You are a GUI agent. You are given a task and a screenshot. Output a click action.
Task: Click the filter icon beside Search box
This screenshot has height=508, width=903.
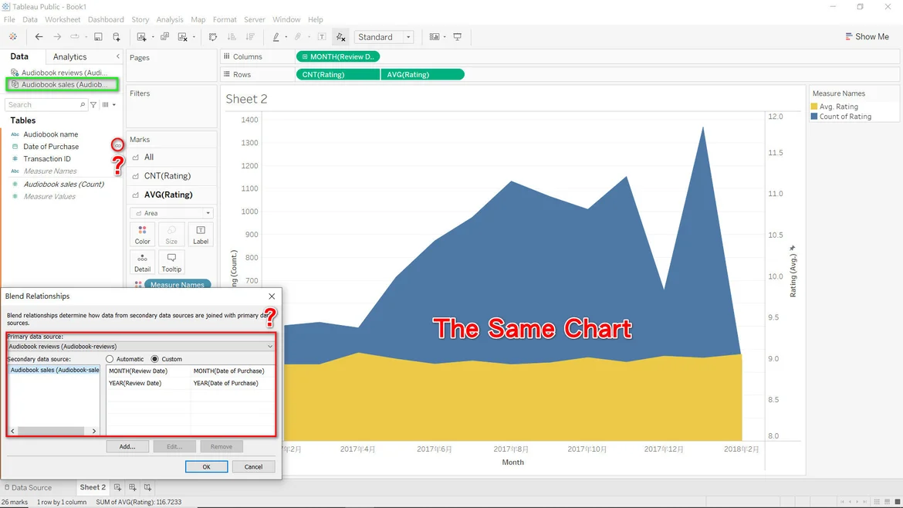click(93, 105)
